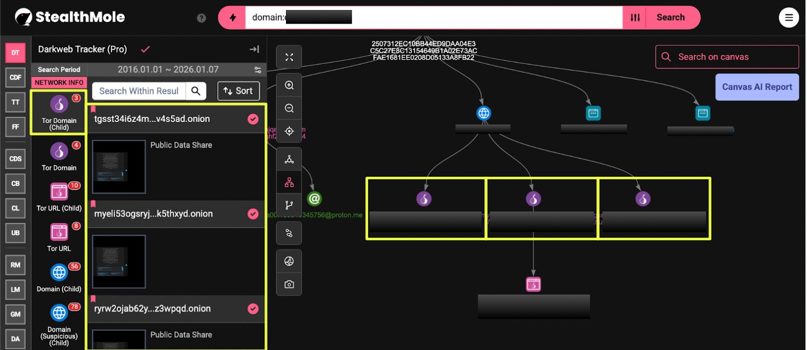Toggle fullscreen canvas view icon
Viewport: 807px width, 350px height.
289,57
